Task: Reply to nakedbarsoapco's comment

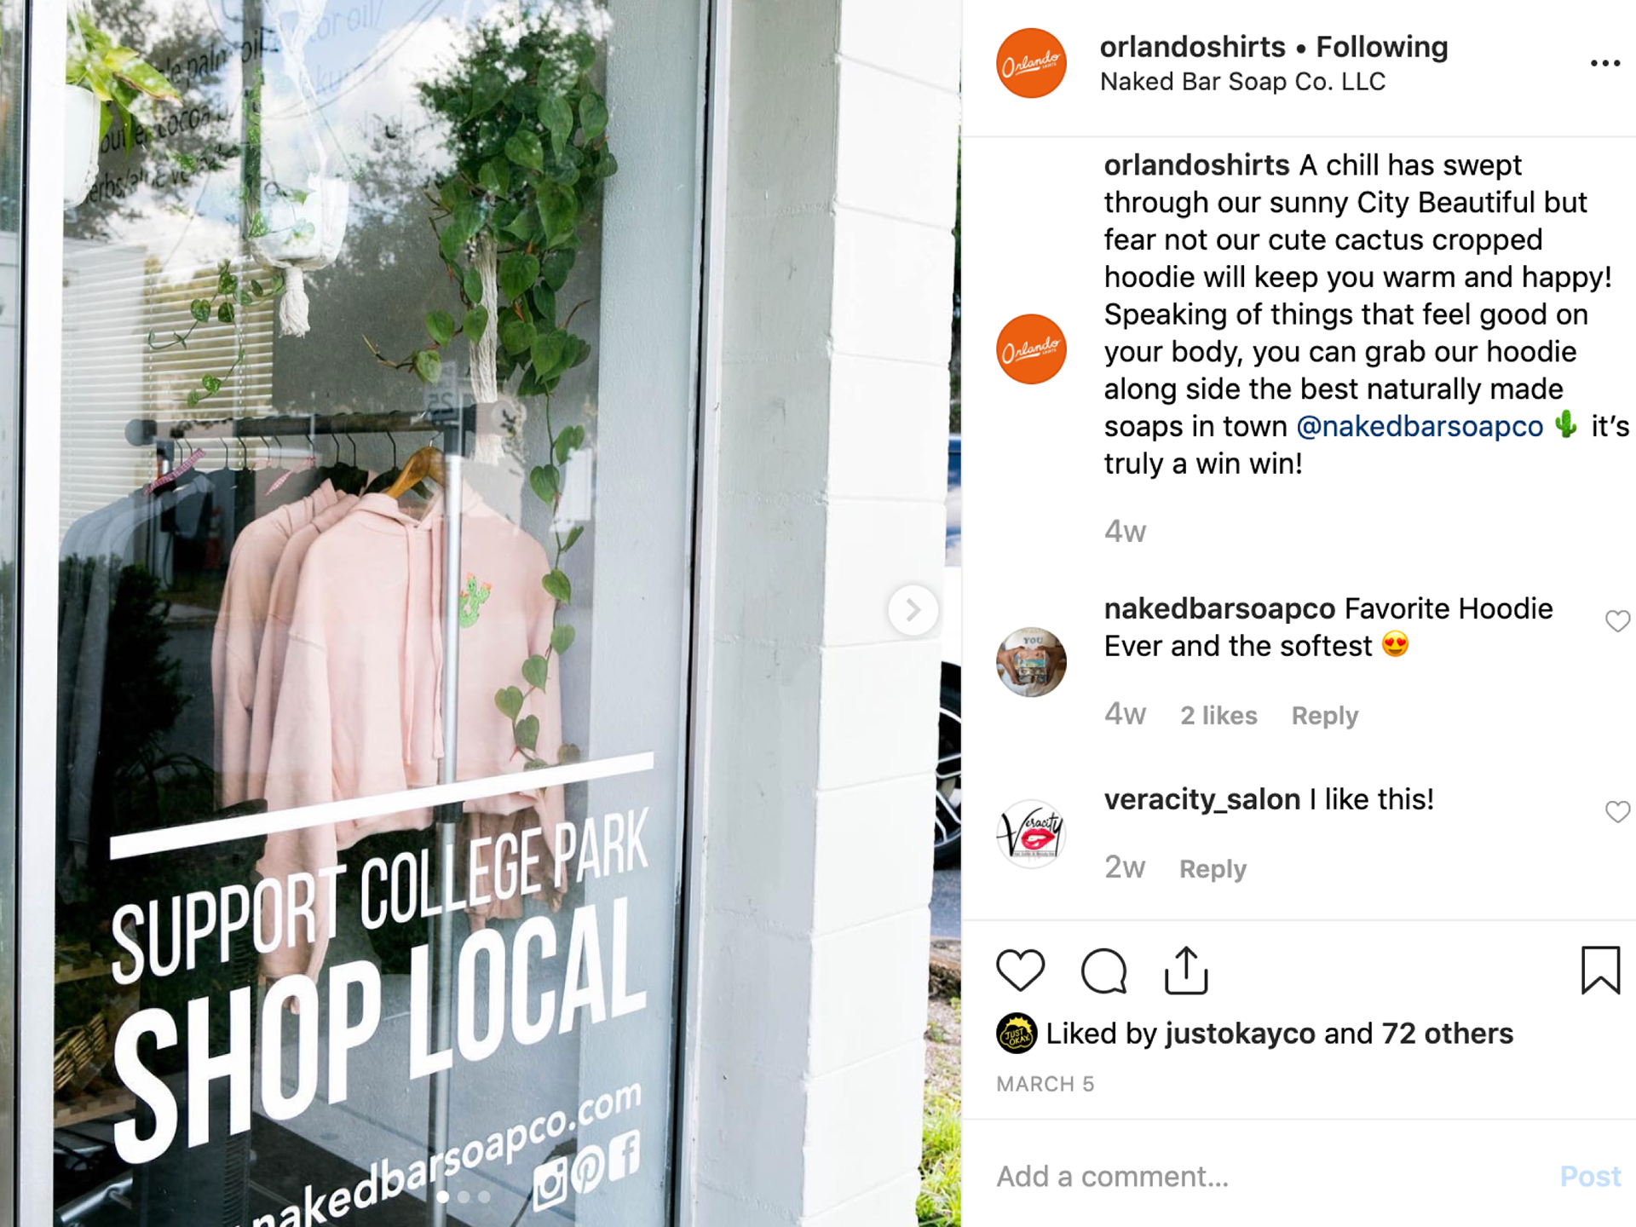Action: pos(1325,716)
